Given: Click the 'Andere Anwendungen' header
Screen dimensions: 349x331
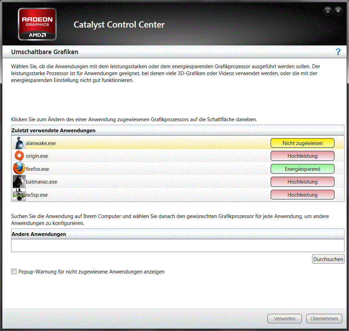Looking at the screenshot, I should click(x=178, y=234).
